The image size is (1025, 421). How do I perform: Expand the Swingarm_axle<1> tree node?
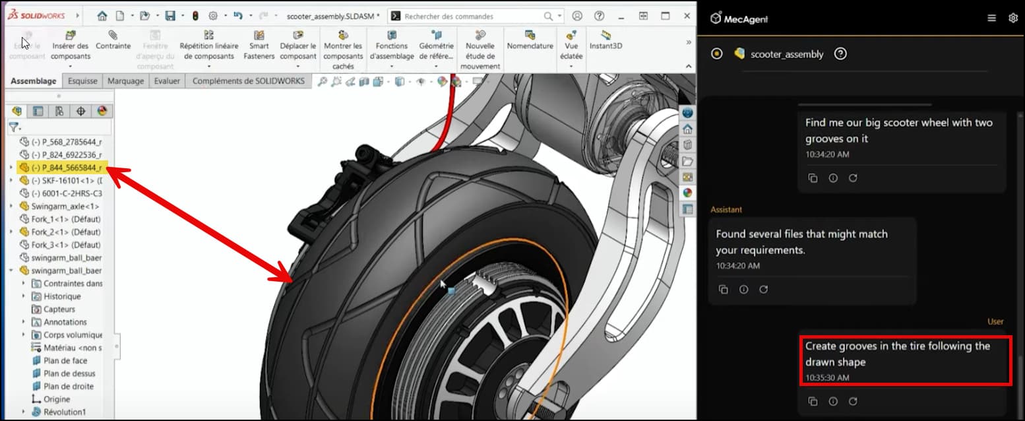pos(11,206)
